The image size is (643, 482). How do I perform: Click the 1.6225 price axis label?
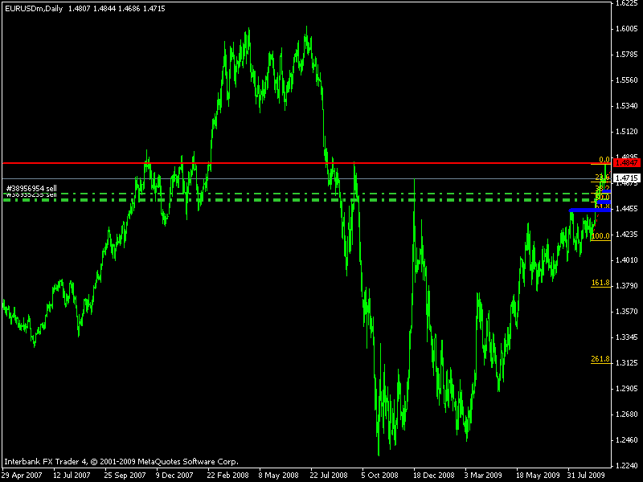click(x=627, y=4)
